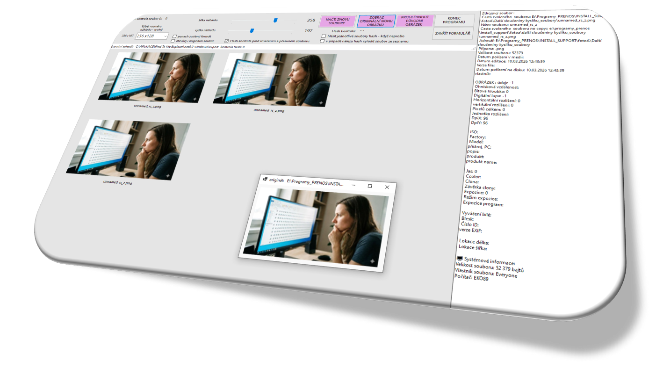656x375 pixels.
Task: Expand the 256 x128 thumbnail size dropdown
Action: pos(166,36)
